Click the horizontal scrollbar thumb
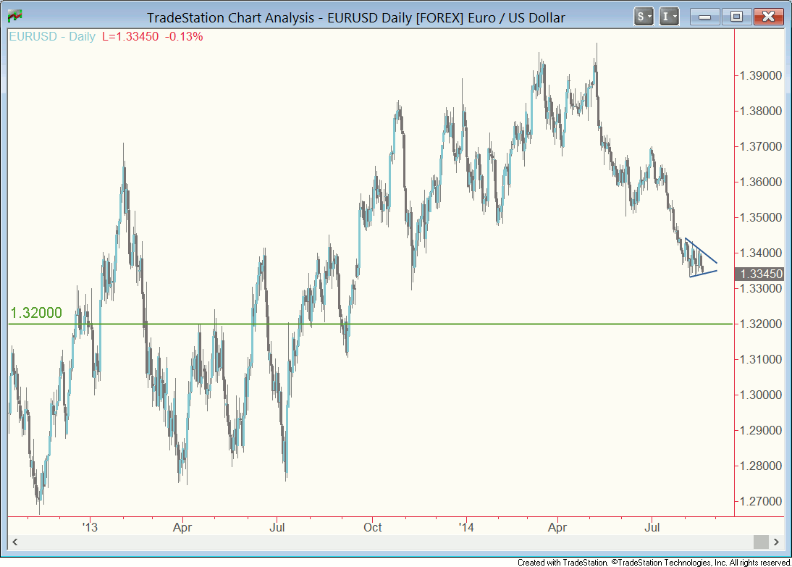This screenshot has height=567, width=792. pos(760,542)
